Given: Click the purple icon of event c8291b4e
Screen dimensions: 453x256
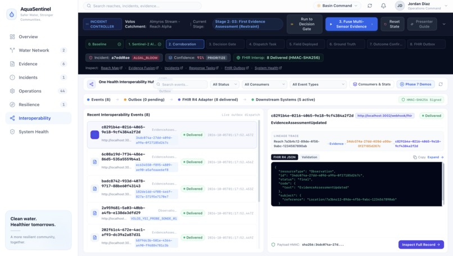Looking at the screenshot, I should tap(95, 135).
